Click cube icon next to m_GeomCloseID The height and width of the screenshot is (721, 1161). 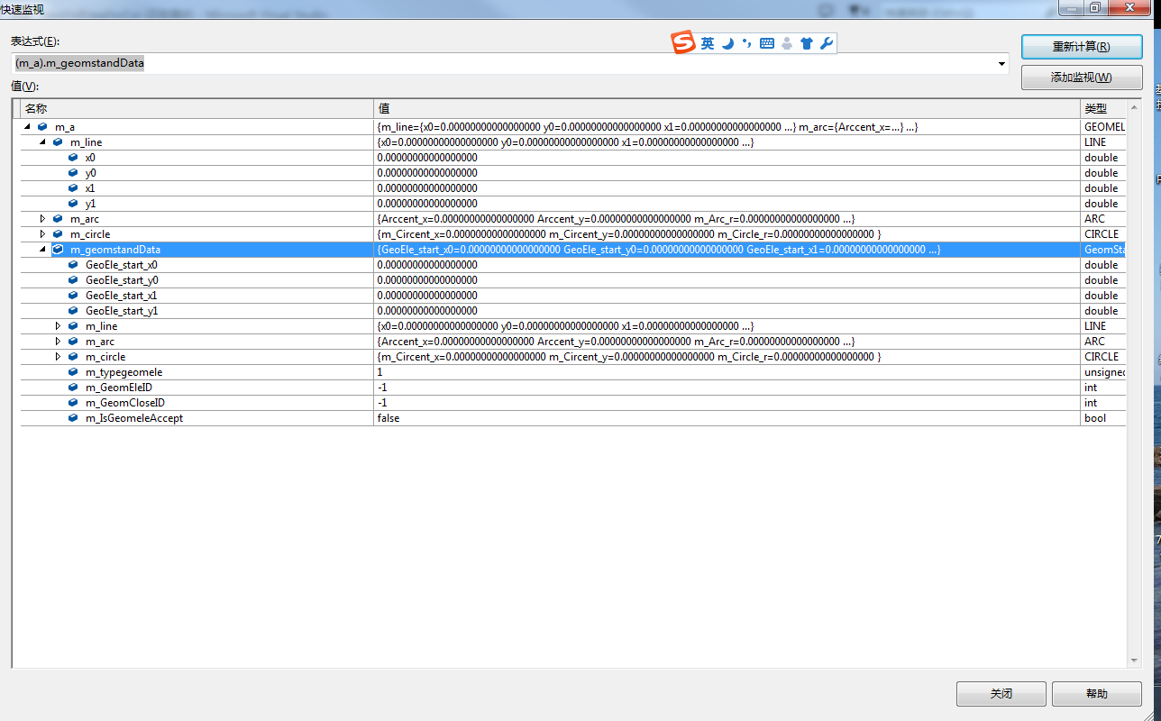point(73,403)
